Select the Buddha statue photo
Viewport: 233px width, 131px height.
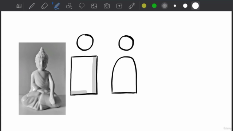pos(42,79)
